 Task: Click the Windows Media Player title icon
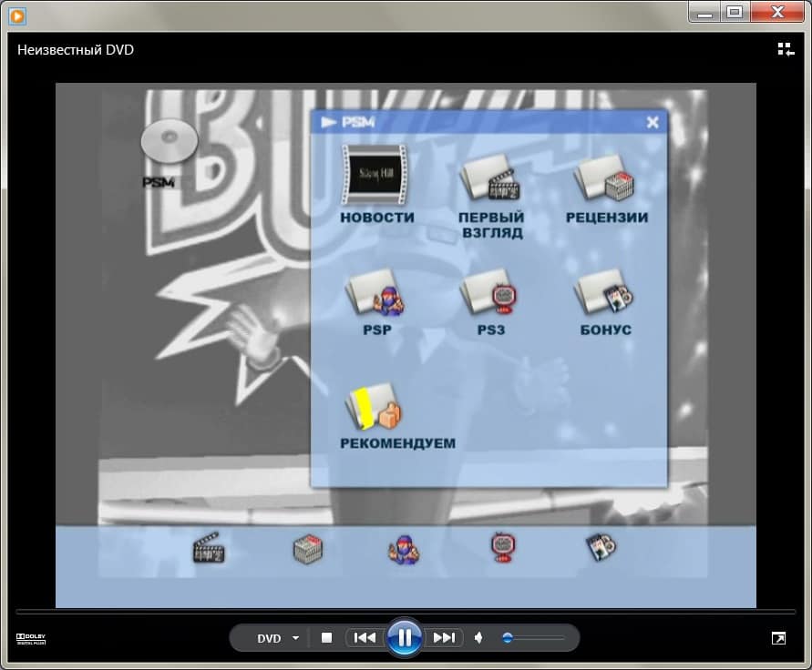[17, 16]
